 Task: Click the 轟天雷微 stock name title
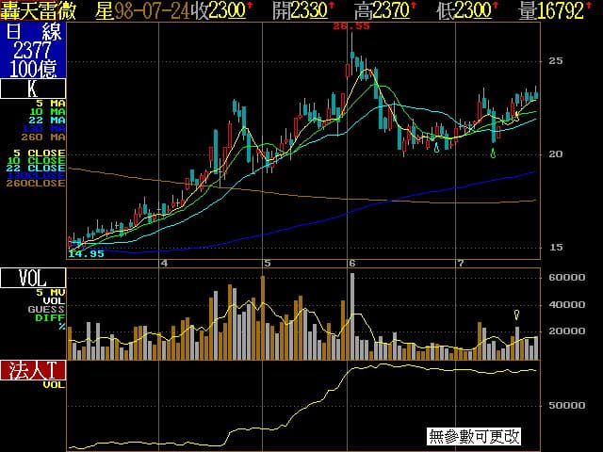tap(40, 10)
